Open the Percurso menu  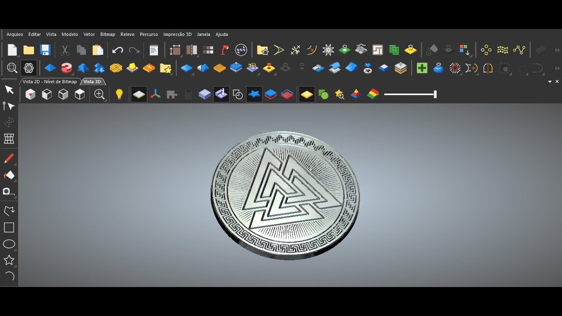[x=149, y=34]
